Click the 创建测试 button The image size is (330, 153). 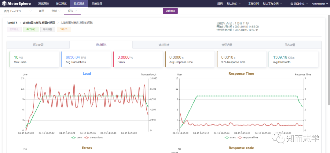(170, 11)
